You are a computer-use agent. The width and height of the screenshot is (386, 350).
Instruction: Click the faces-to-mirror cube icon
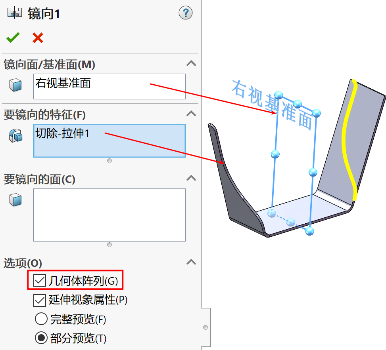tap(15, 200)
